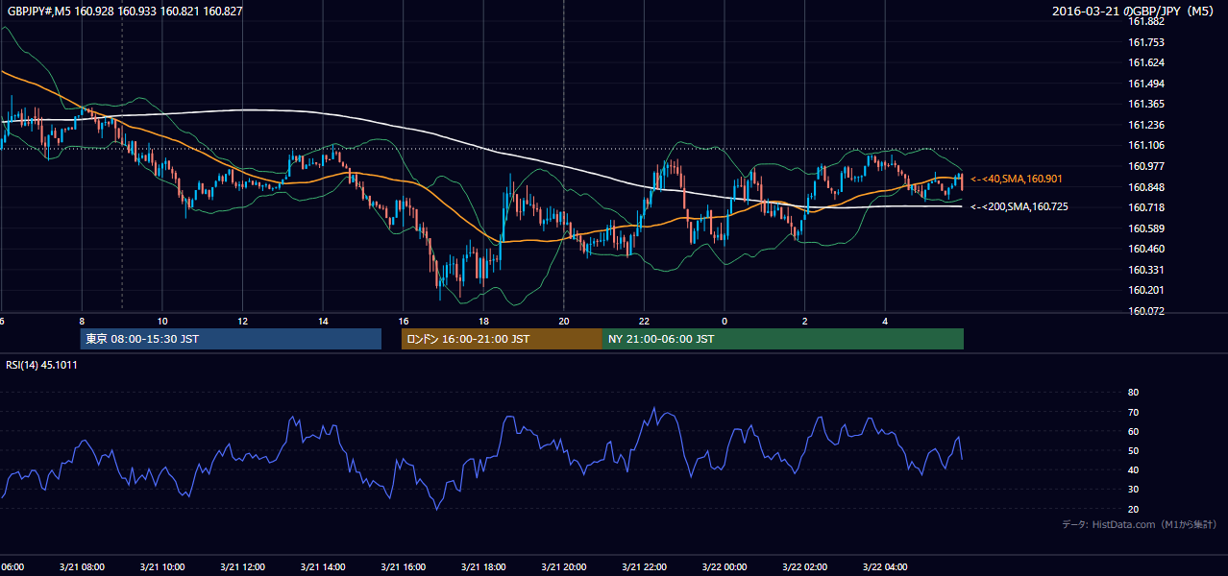Image resolution: width=1228 pixels, height=576 pixels.
Task: Click RSI level 50 on scale
Action: tap(1133, 450)
